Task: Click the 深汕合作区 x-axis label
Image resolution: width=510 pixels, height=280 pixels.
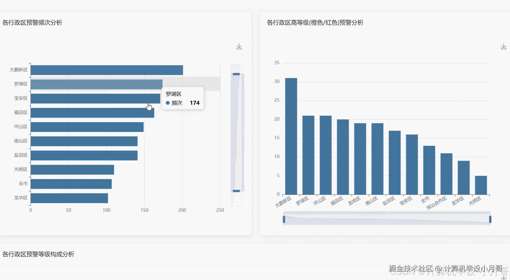Action: pyautogui.click(x=437, y=203)
